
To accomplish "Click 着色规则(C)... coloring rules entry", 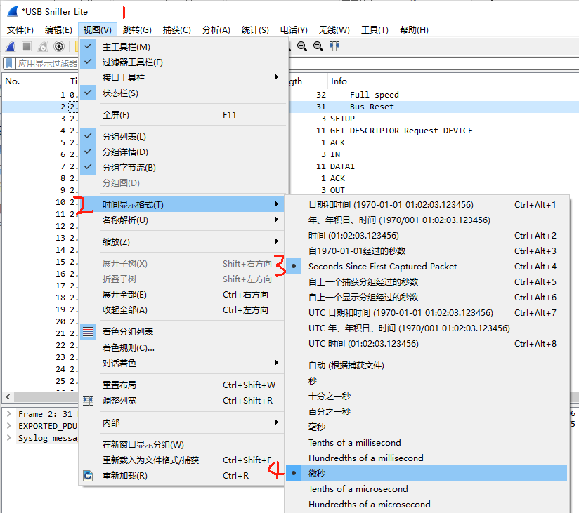I will pos(183,348).
